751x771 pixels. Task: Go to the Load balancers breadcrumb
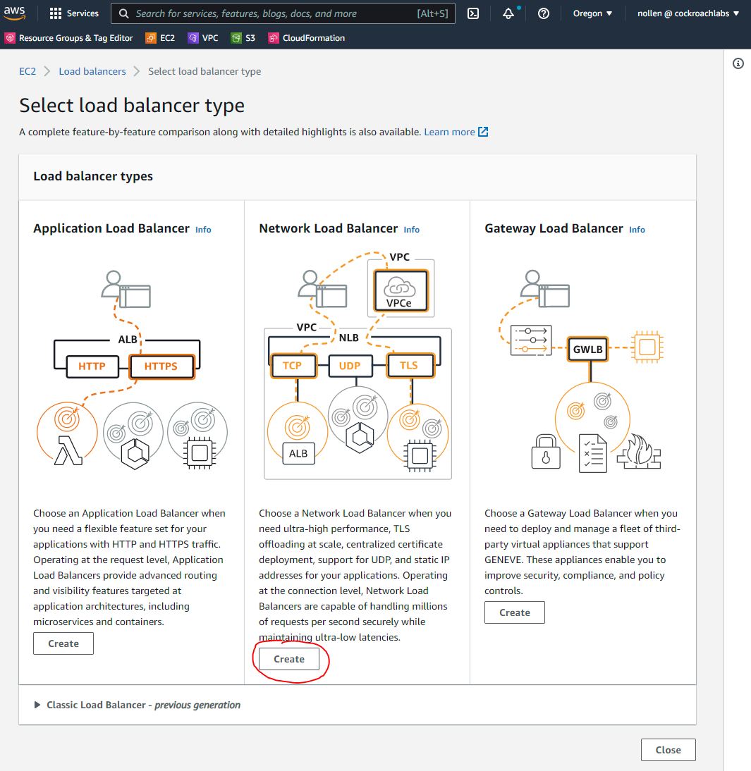click(92, 71)
